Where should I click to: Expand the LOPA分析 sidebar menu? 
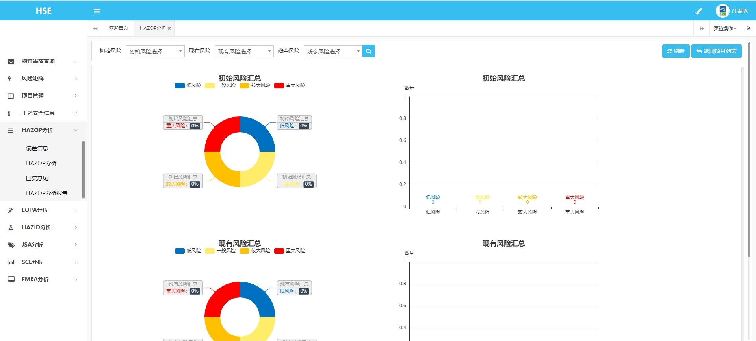pos(43,210)
